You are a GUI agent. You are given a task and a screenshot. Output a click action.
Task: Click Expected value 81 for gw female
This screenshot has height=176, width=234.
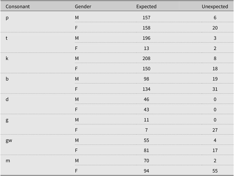(147, 150)
